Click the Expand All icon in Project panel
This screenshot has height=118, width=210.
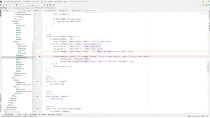point(23,11)
